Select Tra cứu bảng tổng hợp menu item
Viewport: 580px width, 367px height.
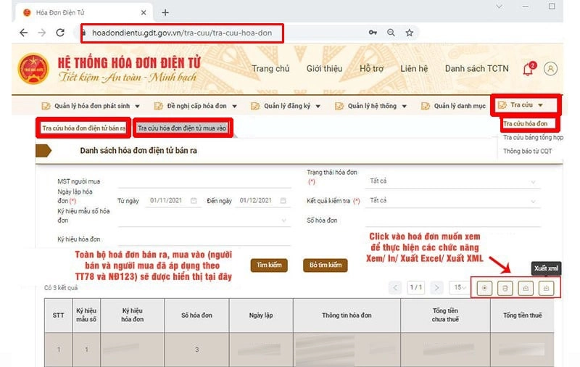click(533, 137)
